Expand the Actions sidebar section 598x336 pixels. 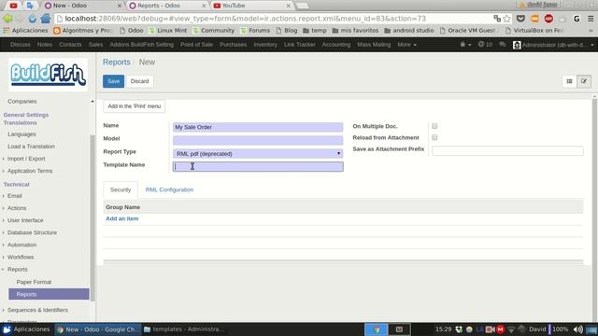coord(17,208)
